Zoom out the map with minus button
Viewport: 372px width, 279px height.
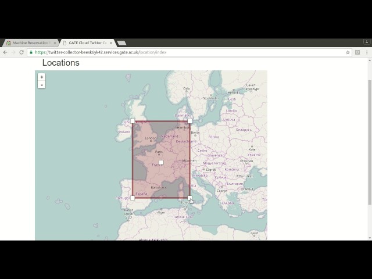click(42, 85)
